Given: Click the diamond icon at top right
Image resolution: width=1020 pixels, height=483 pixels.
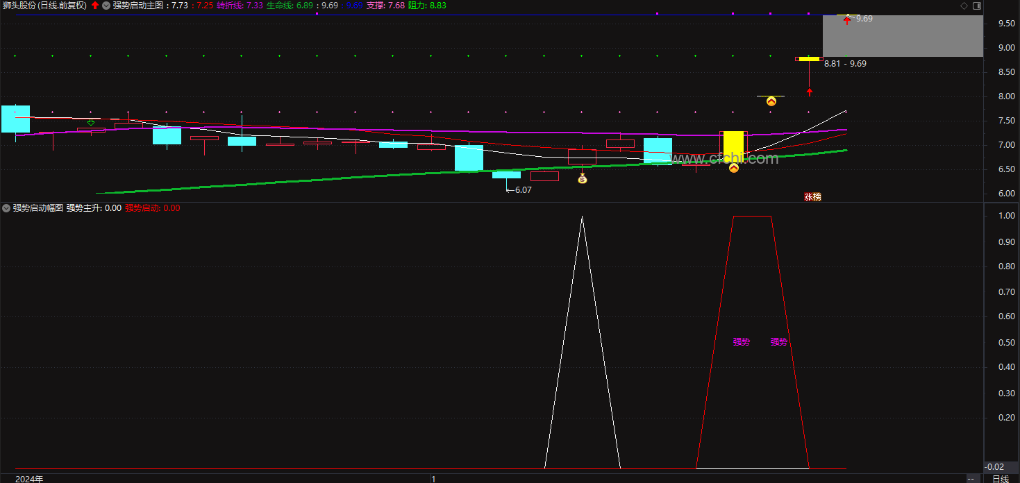Looking at the screenshot, I should coord(963,6).
